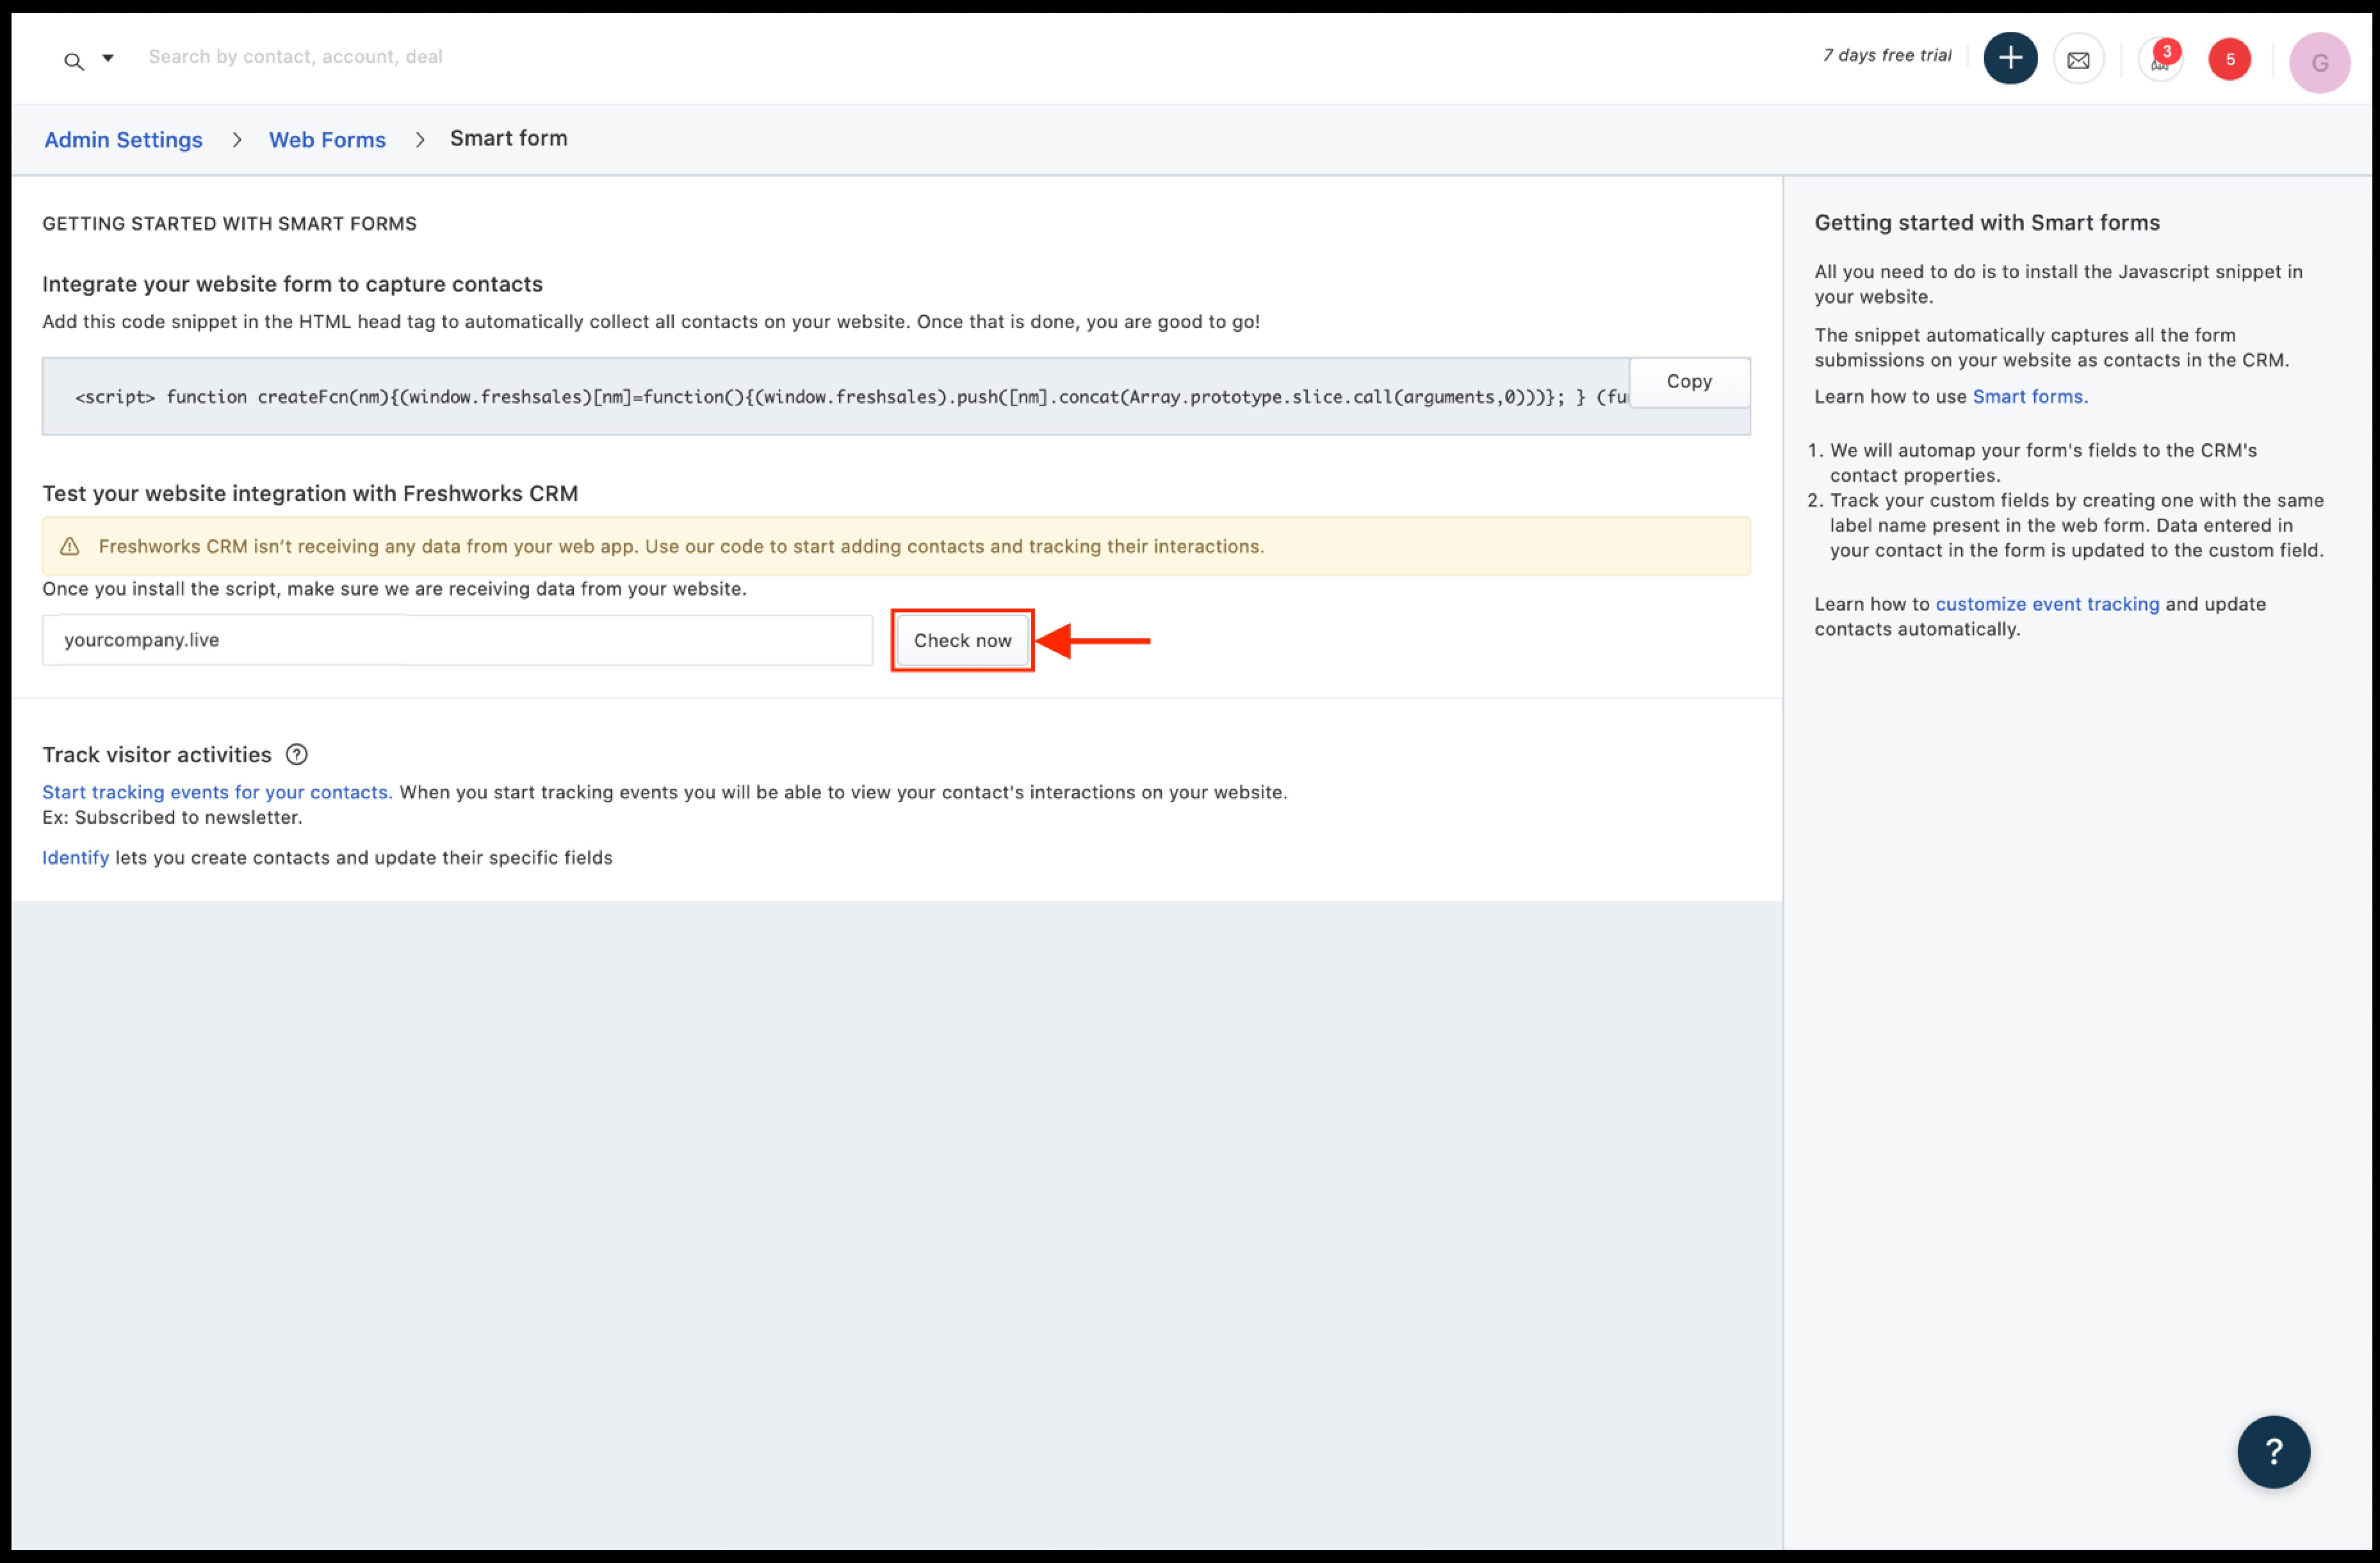Click the warning triangle icon in alert
Image resolution: width=2380 pixels, height=1563 pixels.
point(70,546)
